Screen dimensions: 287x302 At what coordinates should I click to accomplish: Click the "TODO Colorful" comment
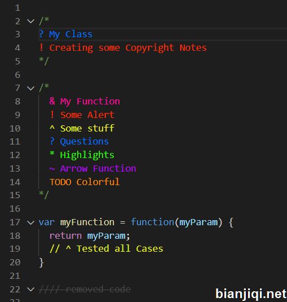(x=85, y=182)
